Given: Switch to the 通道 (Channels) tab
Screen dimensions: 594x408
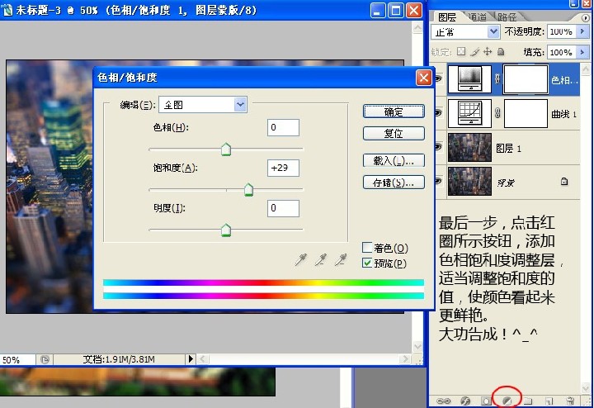Looking at the screenshot, I should tap(476, 16).
